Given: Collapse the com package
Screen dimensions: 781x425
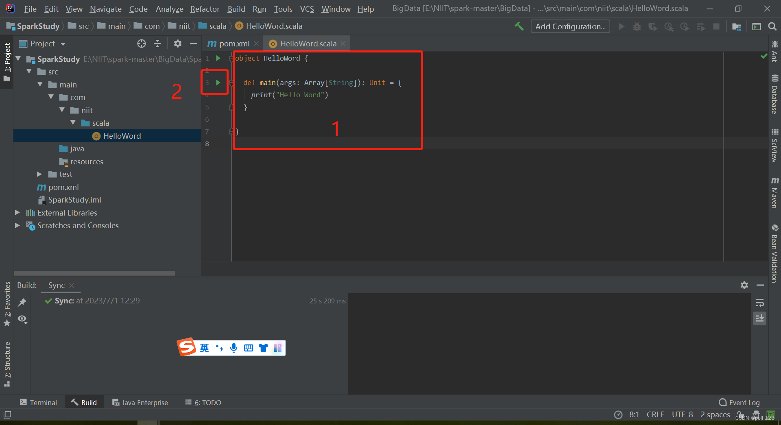Looking at the screenshot, I should click(x=51, y=97).
